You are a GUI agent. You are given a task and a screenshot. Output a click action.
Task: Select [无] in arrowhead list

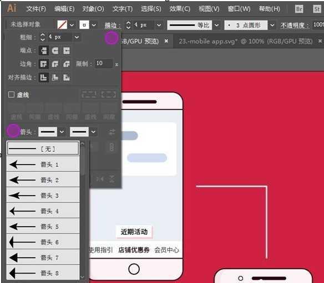pos(43,148)
